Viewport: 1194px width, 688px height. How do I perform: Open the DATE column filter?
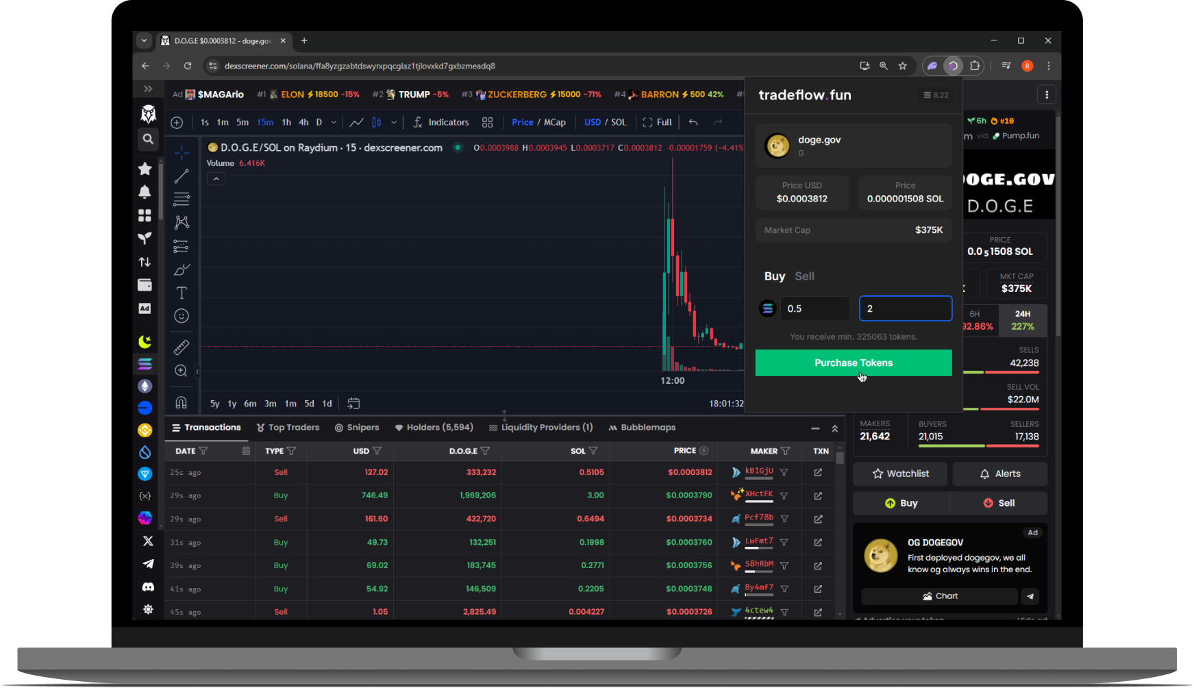[203, 451]
